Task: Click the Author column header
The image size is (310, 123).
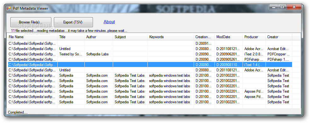Action: 99,37
